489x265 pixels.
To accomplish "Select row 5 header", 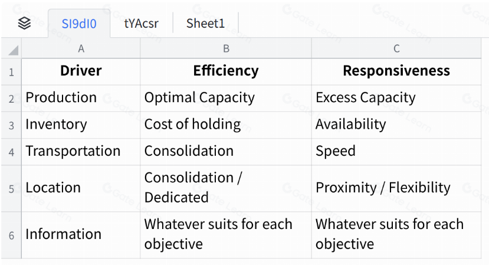I will (11, 189).
